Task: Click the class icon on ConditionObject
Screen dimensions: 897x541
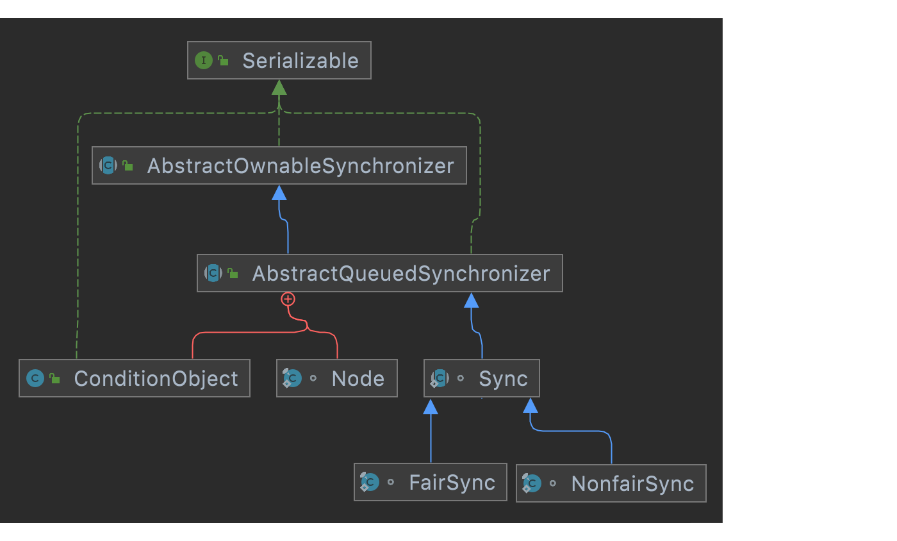Action: (35, 379)
